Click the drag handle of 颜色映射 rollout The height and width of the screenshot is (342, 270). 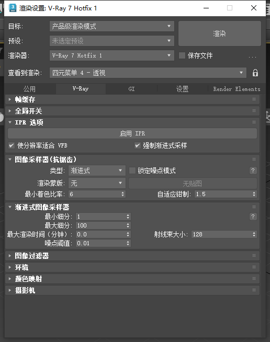[254, 279]
